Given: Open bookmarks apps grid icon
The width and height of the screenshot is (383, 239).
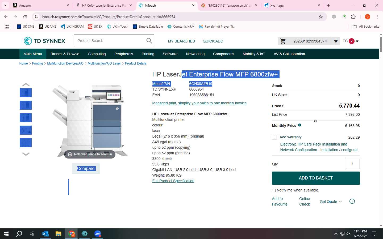Looking at the screenshot, I should [7, 27].
